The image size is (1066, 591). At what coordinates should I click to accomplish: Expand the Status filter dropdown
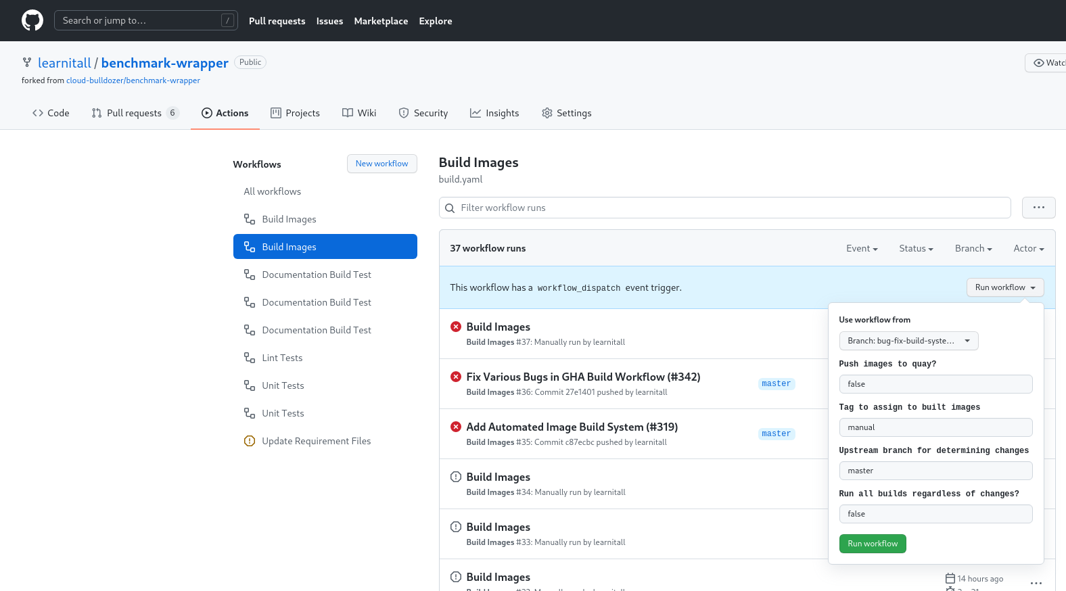pos(916,248)
